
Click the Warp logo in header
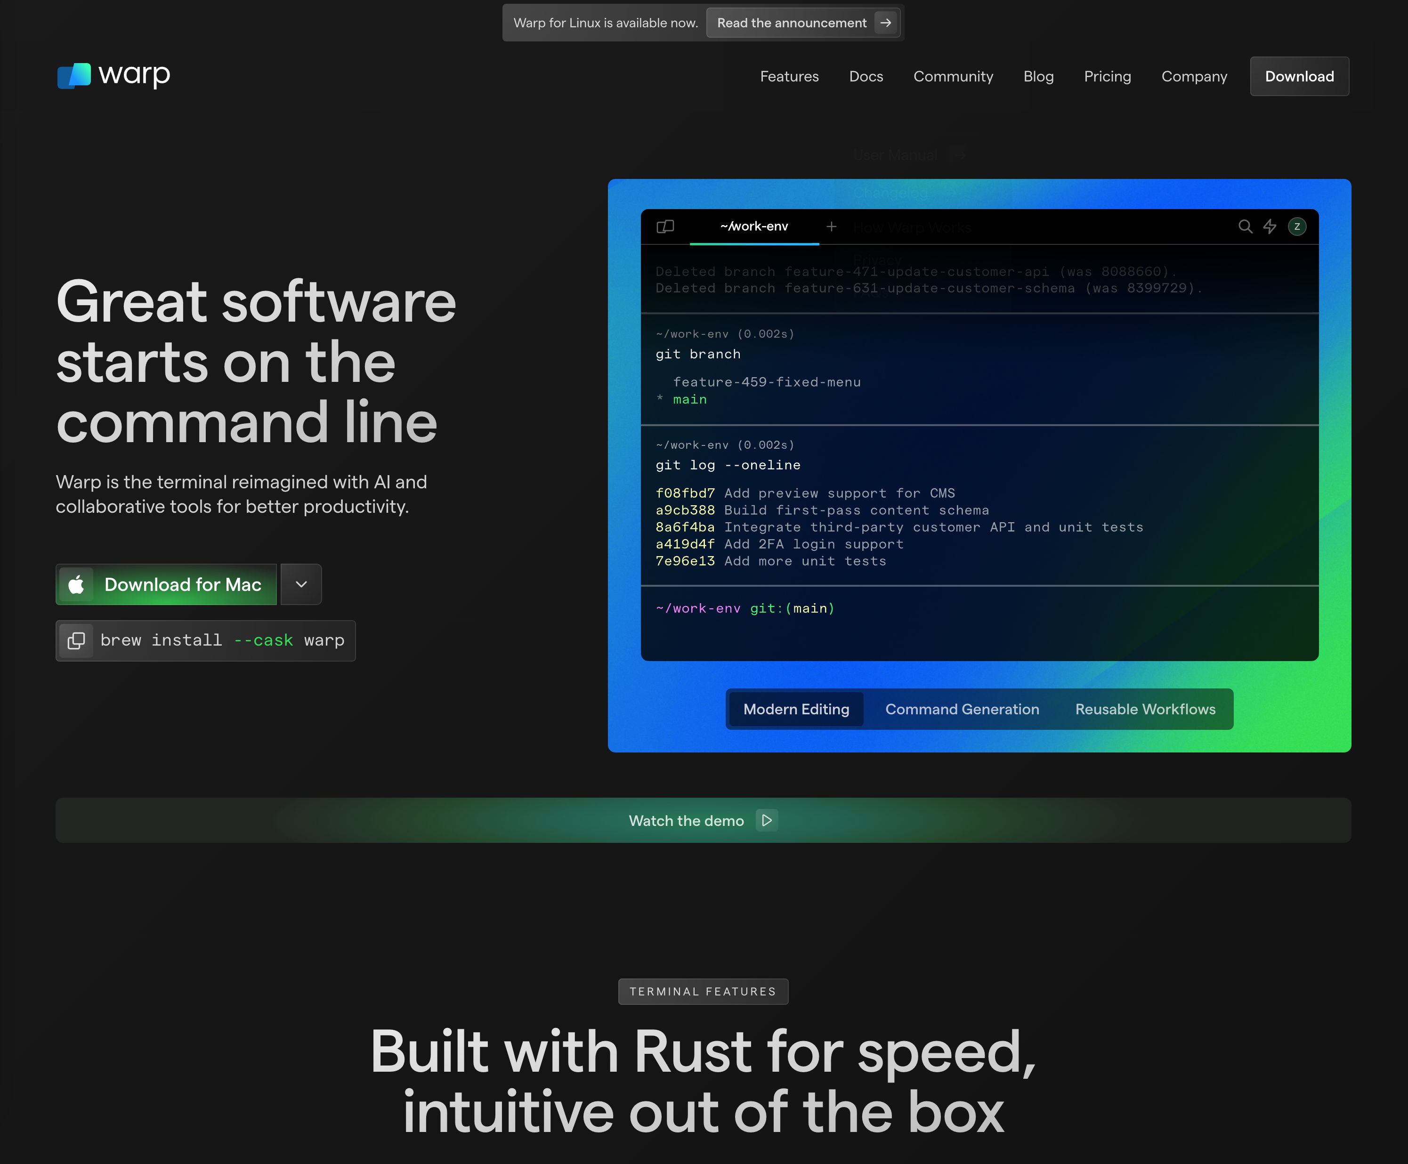pyautogui.click(x=113, y=75)
